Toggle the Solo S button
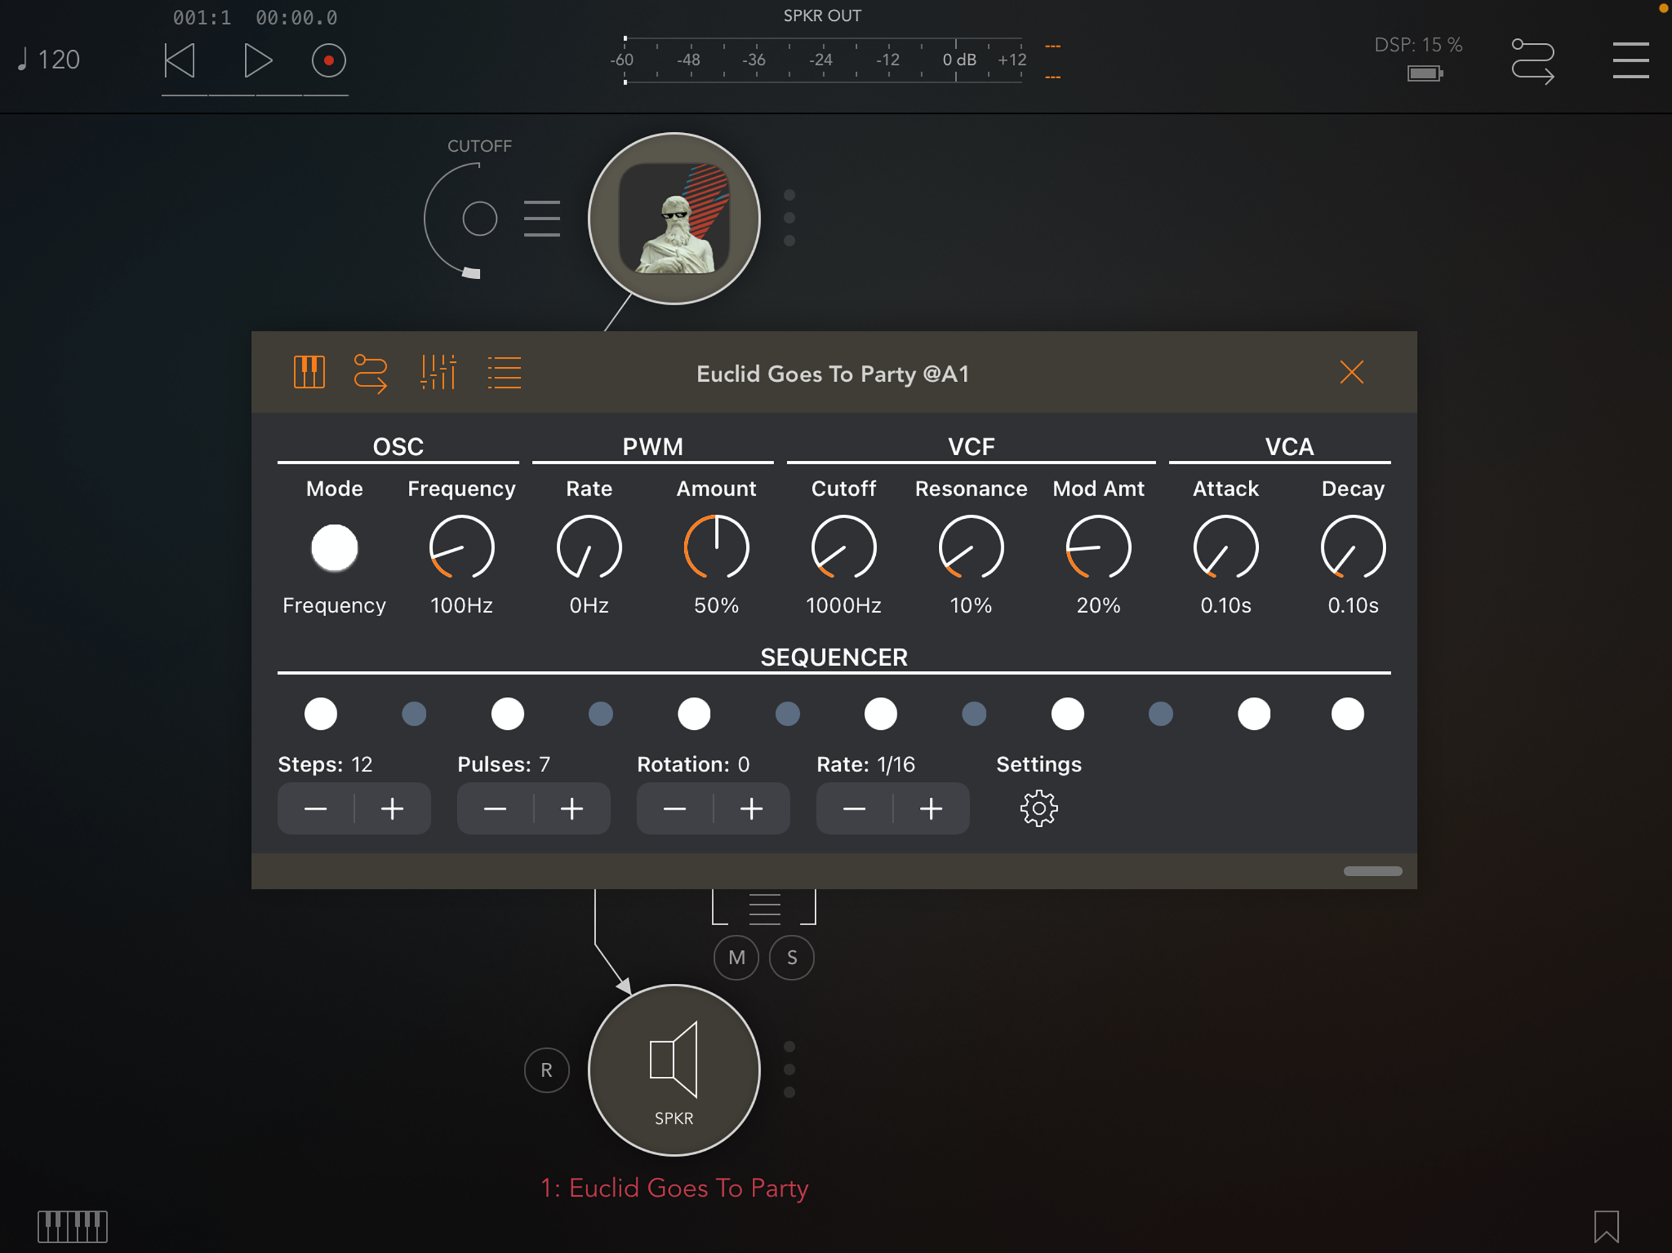The width and height of the screenshot is (1672, 1253). pos(791,957)
